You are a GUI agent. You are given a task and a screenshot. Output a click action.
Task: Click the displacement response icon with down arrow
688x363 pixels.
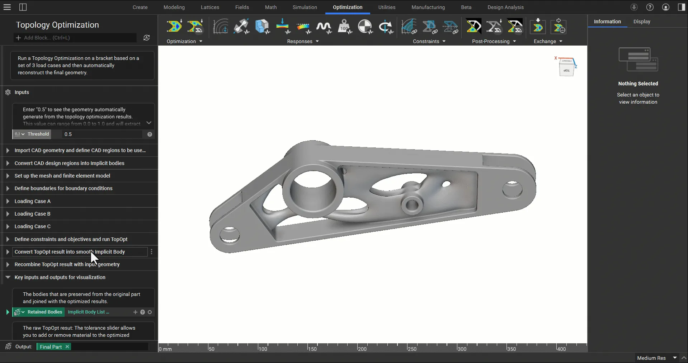click(283, 27)
